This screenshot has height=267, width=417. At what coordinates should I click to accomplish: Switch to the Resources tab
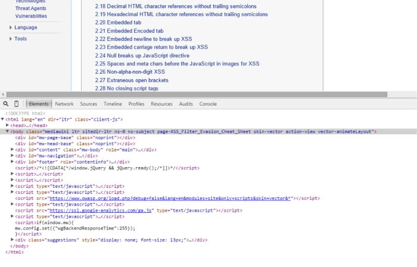tap(161, 104)
